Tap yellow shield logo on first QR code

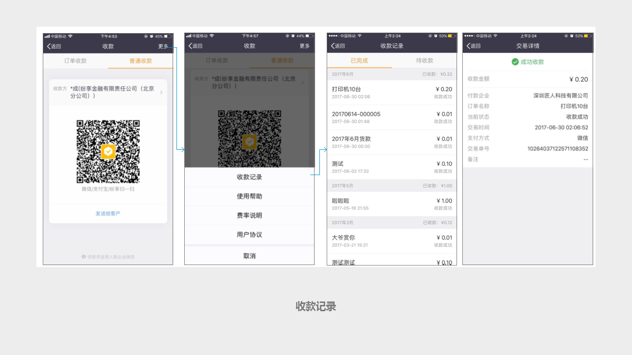[108, 152]
